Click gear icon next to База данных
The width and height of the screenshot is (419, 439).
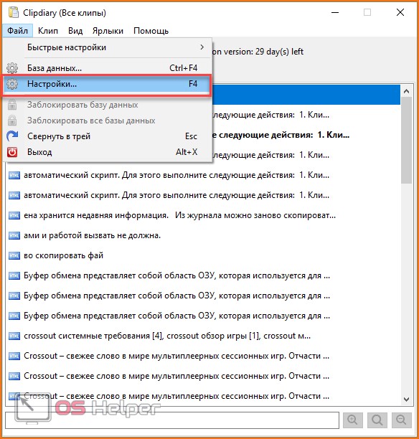tap(12, 68)
